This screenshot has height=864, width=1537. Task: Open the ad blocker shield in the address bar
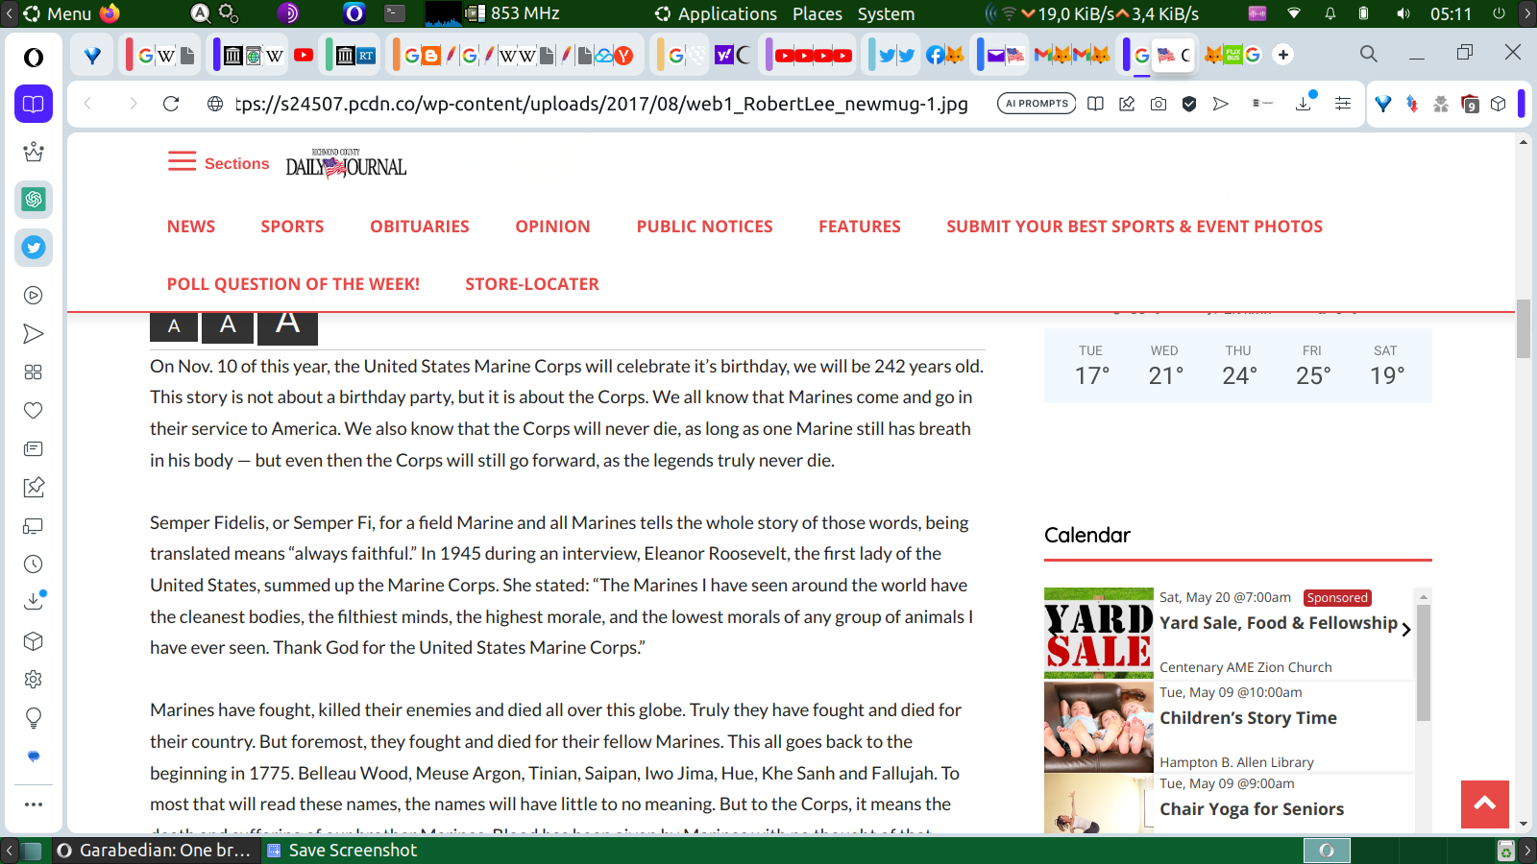click(x=1189, y=104)
